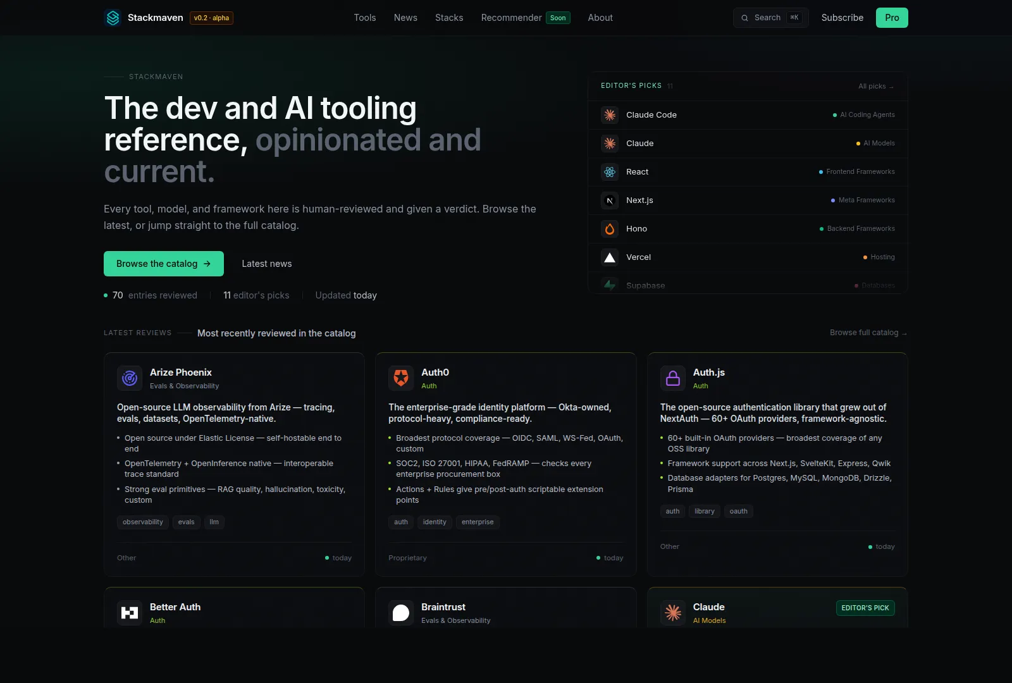Click the evals tag
Image resolution: width=1012 pixels, height=683 pixels.
point(187,522)
